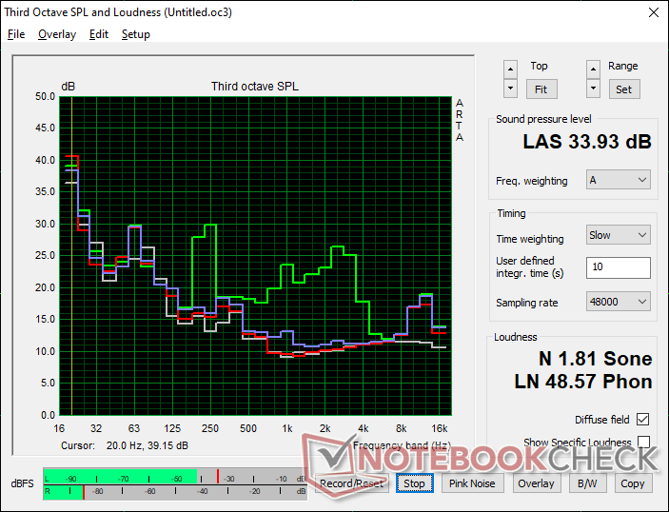Click the yellow cursor line on graph
Image resolution: width=669 pixels, height=512 pixels.
point(71,256)
